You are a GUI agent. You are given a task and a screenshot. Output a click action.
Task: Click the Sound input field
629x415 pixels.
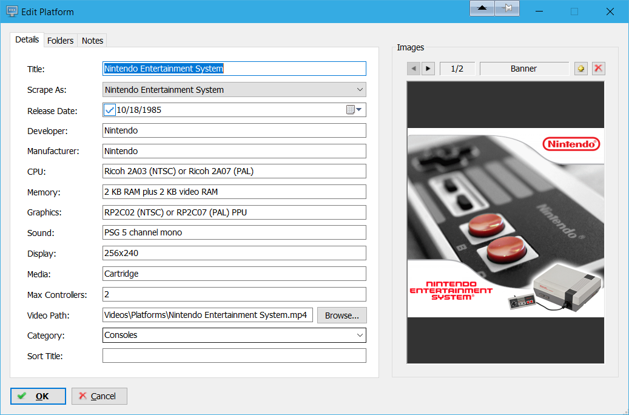(x=234, y=233)
